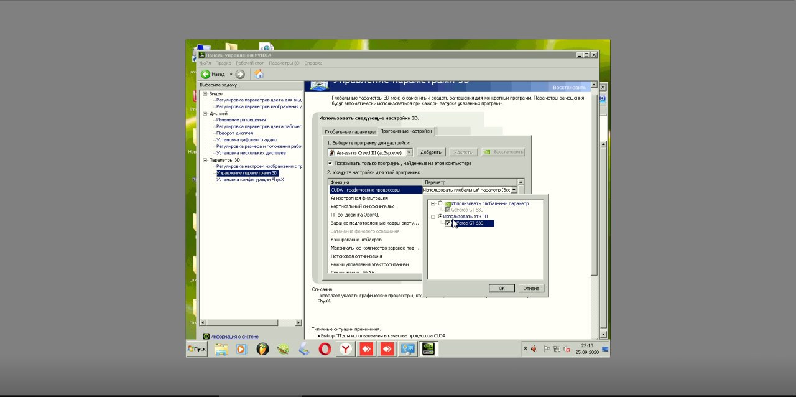
Task: Confirm with the OK button
Action: 501,288
